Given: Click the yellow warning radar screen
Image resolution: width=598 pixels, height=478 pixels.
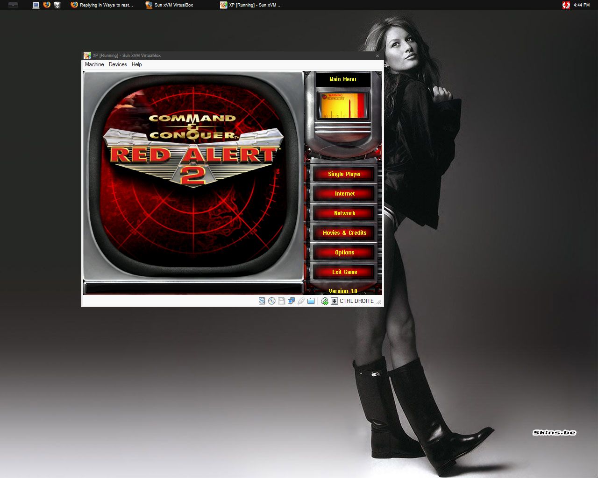Looking at the screenshot, I should [x=343, y=105].
